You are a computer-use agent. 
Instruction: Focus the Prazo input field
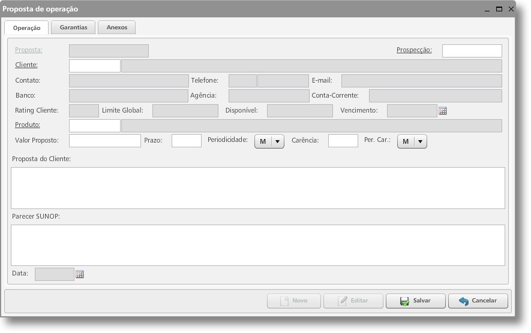tap(187, 141)
